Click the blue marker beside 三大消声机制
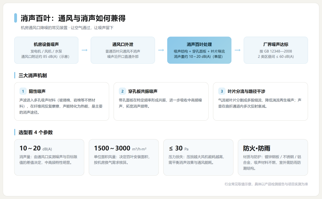 15,75
